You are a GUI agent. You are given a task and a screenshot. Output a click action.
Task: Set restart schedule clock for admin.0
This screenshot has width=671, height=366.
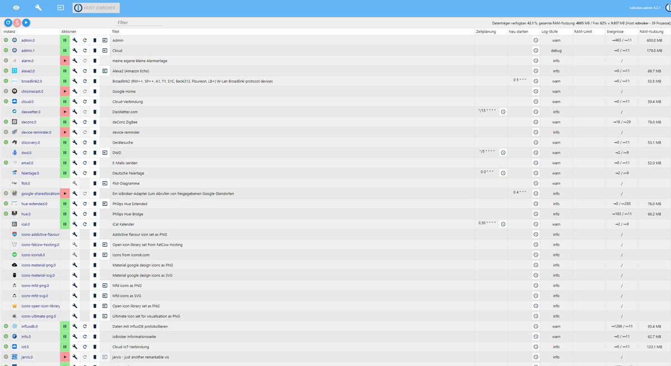(536, 40)
